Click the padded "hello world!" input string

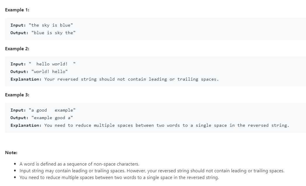point(52,64)
